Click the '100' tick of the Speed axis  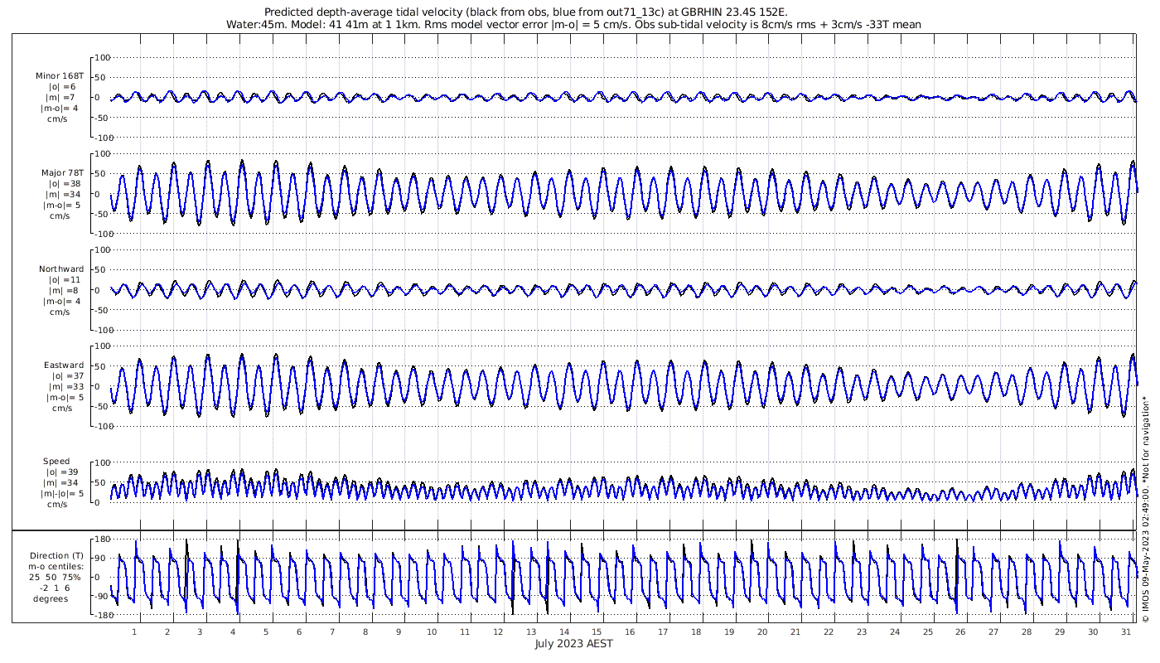(x=103, y=462)
